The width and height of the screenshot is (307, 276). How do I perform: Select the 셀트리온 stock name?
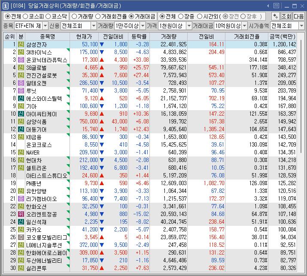click(x=36, y=168)
